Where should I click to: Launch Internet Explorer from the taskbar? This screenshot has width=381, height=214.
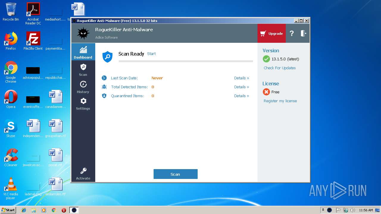pos(24,210)
